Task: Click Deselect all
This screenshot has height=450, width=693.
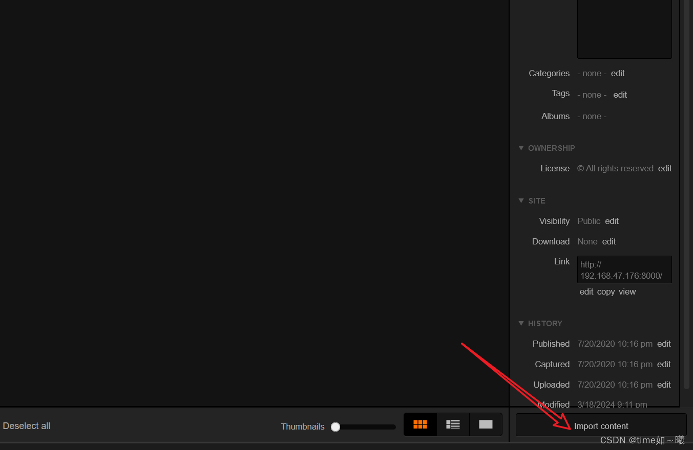Action: pyautogui.click(x=27, y=426)
